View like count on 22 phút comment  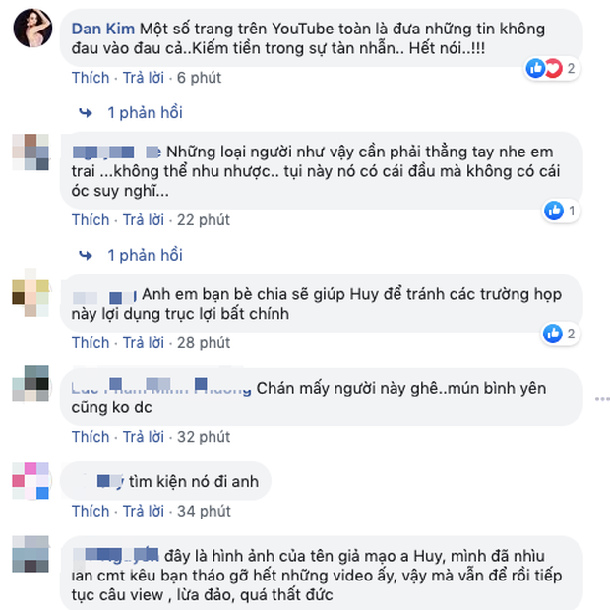[562, 211]
